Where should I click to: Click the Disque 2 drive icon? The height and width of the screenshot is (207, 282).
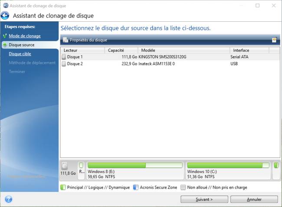[64, 64]
